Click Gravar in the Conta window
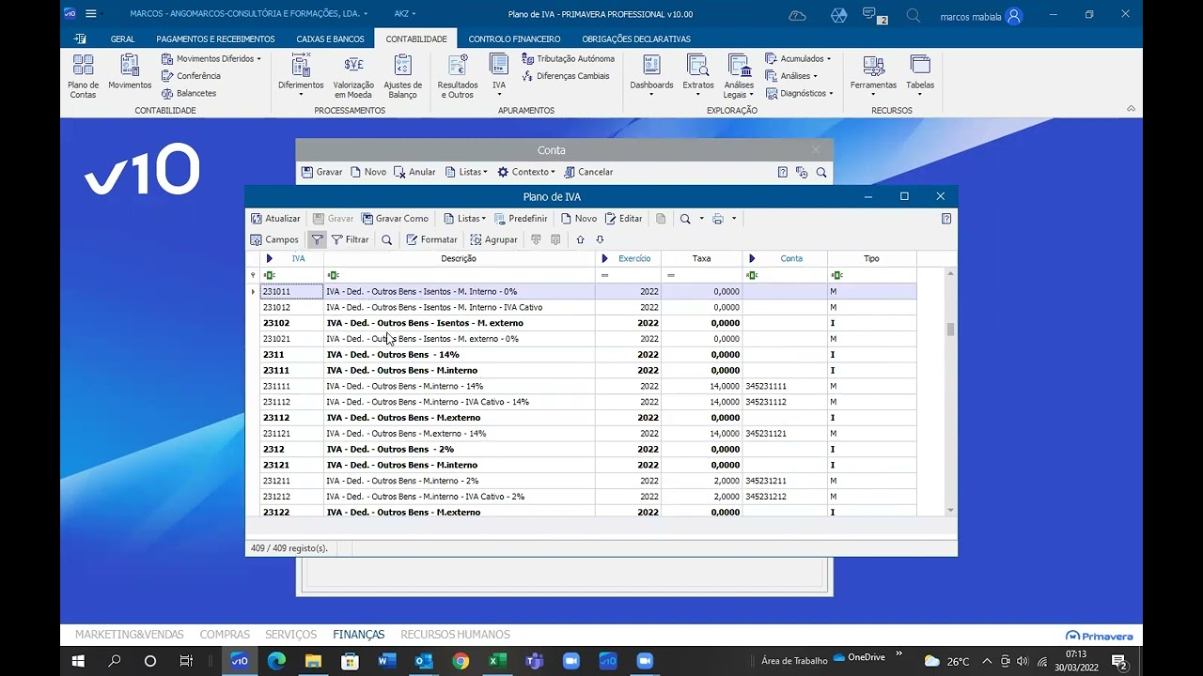Image resolution: width=1203 pixels, height=676 pixels. click(x=321, y=172)
